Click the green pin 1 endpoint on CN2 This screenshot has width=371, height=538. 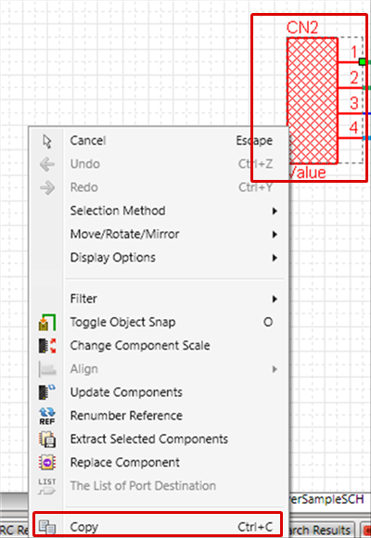coord(363,62)
